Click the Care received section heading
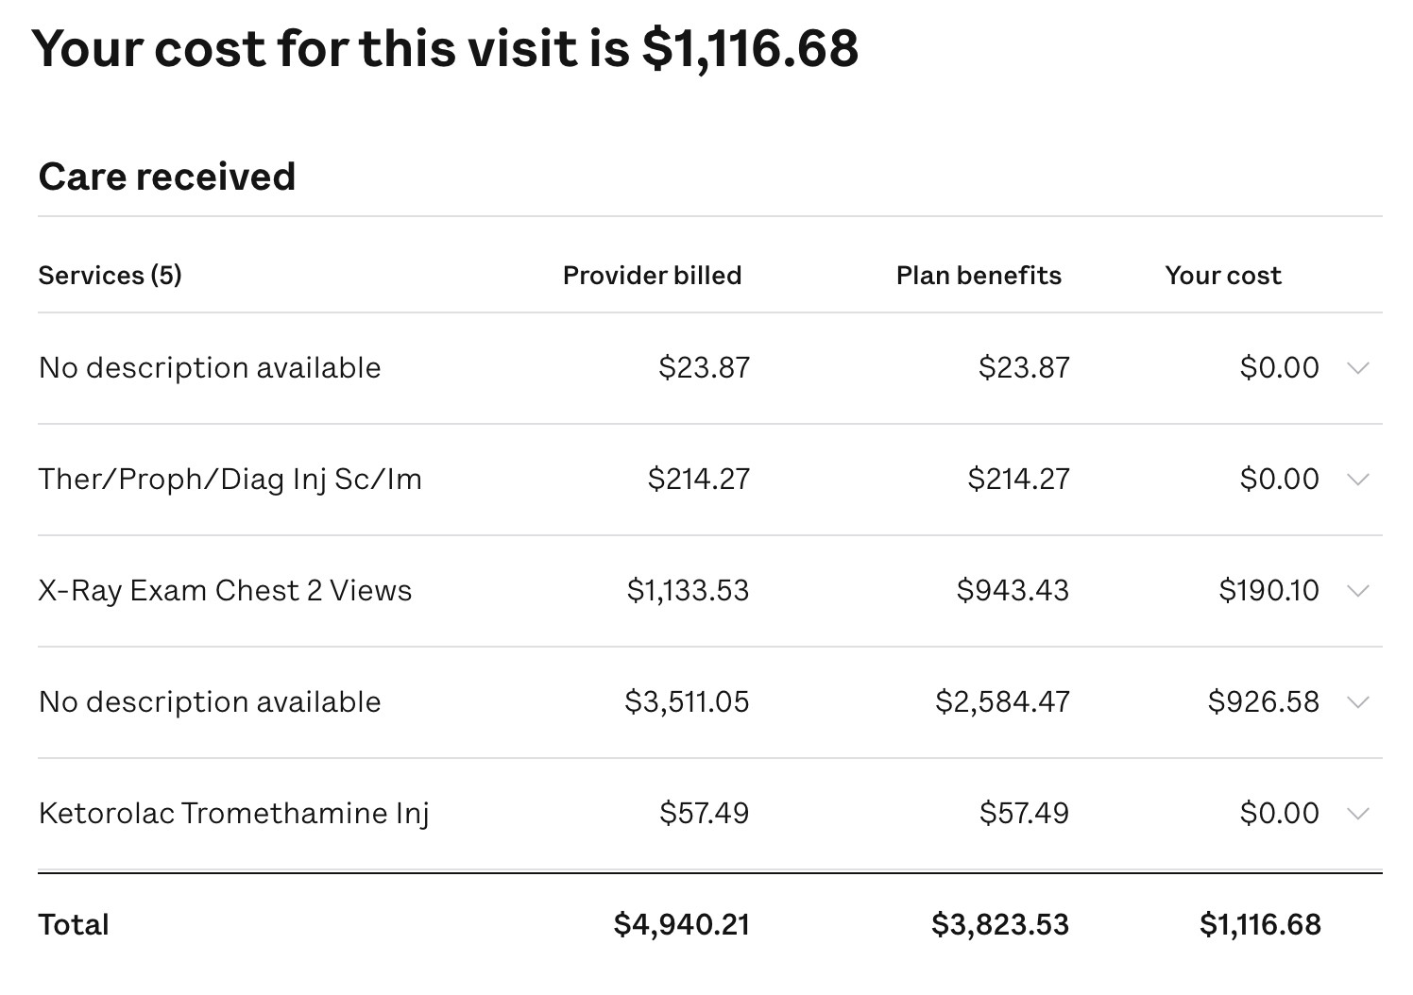The width and height of the screenshot is (1413, 995). pyautogui.click(x=167, y=177)
